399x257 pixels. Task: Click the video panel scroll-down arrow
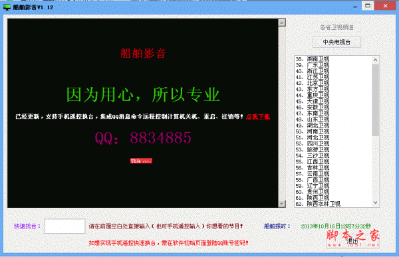(x=282, y=204)
